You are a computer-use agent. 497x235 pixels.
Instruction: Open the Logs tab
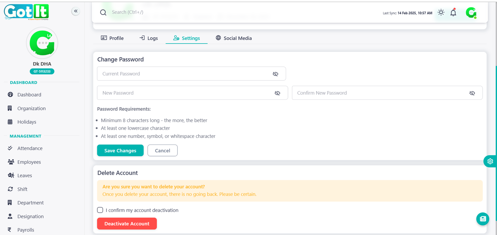click(148, 38)
